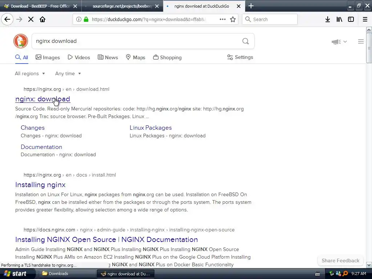Expand the All regions dropdown
The width and height of the screenshot is (372, 279).
tap(30, 73)
